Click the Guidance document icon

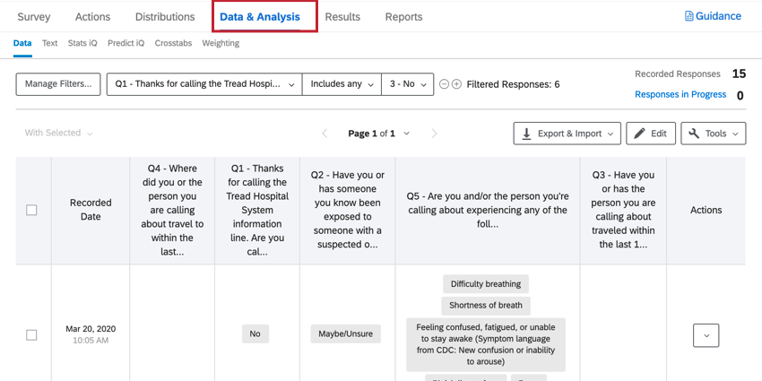coord(689,16)
